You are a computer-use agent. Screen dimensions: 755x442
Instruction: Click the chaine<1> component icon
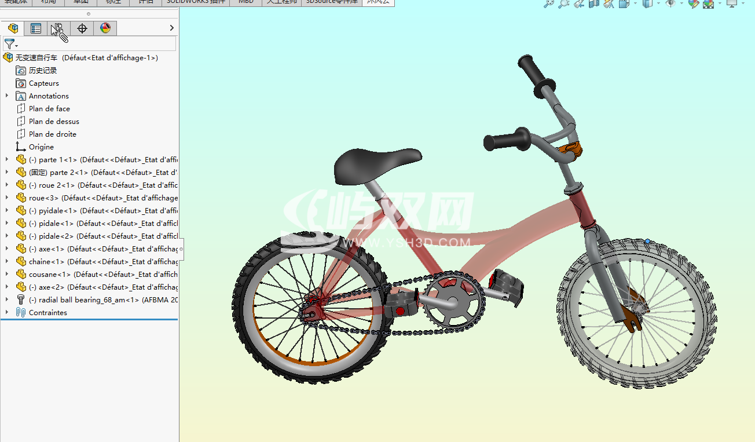[21, 261]
